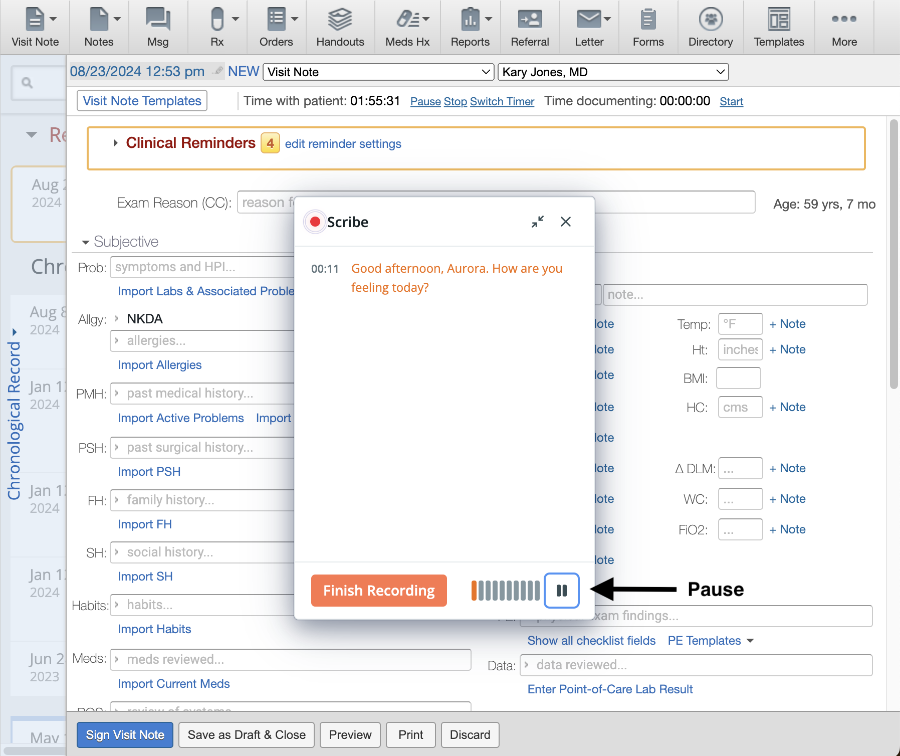
Task: Select the Handouts icon
Action: coord(340,25)
